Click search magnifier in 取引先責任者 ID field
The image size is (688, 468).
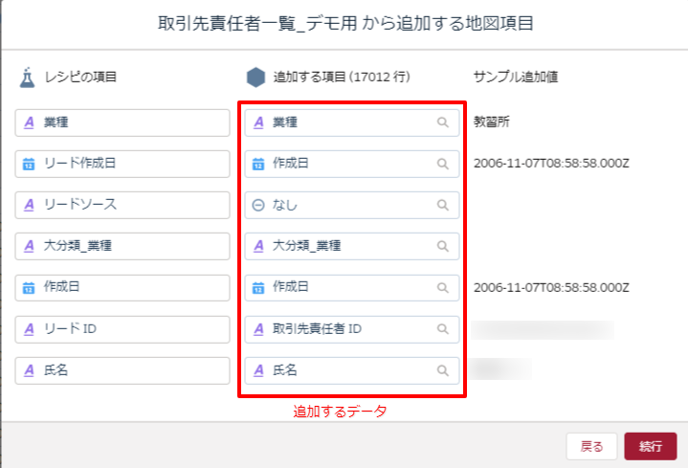pos(442,329)
